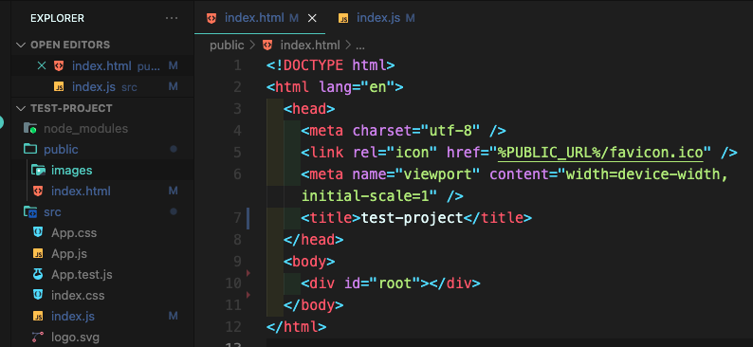Click the "en" lang attribute value
753x347 pixels.
[377, 87]
